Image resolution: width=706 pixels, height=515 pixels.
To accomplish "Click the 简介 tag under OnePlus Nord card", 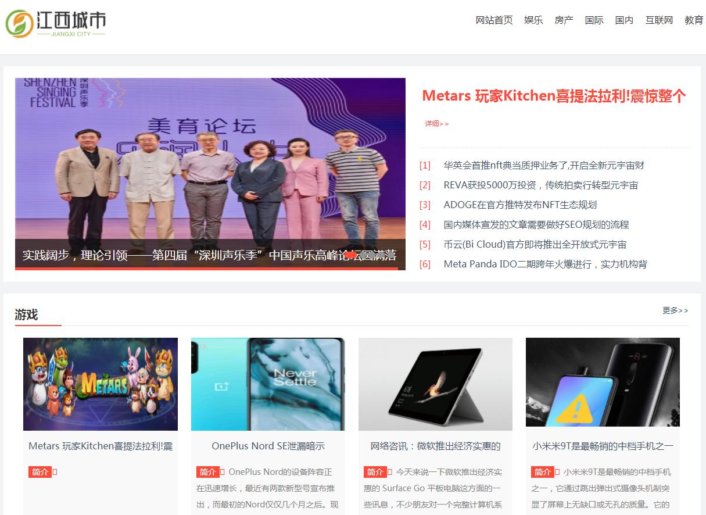I will [207, 472].
